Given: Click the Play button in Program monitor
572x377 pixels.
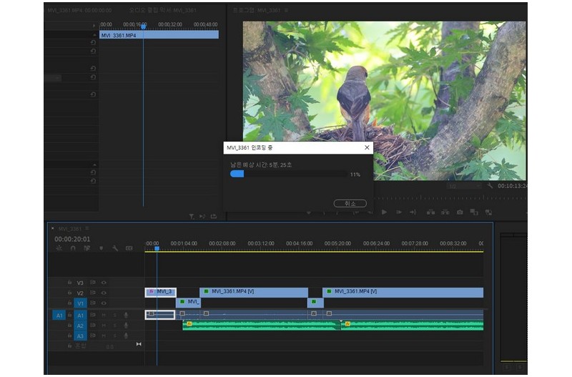Looking at the screenshot, I should coord(384,212).
